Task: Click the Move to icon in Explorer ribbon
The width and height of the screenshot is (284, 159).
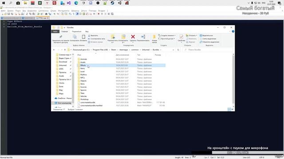Action: click(113, 37)
